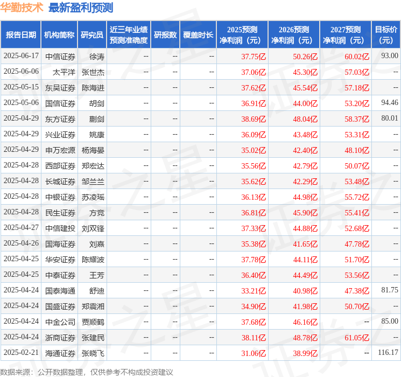This screenshot has height=377, width=401.
Task: Select the 长城证券 institution cell
Action: (60, 181)
